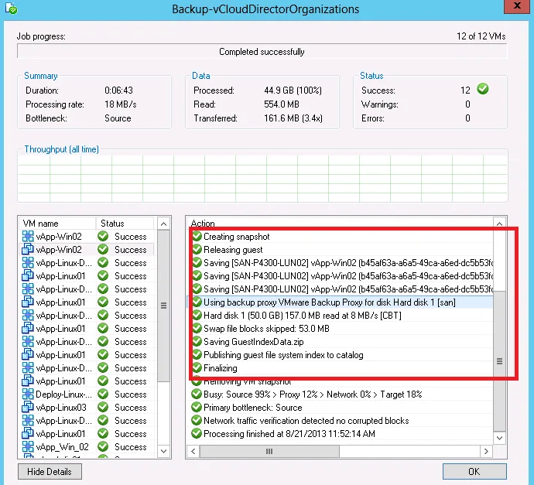Click the Deploy-Linux vApp icon

point(28,394)
